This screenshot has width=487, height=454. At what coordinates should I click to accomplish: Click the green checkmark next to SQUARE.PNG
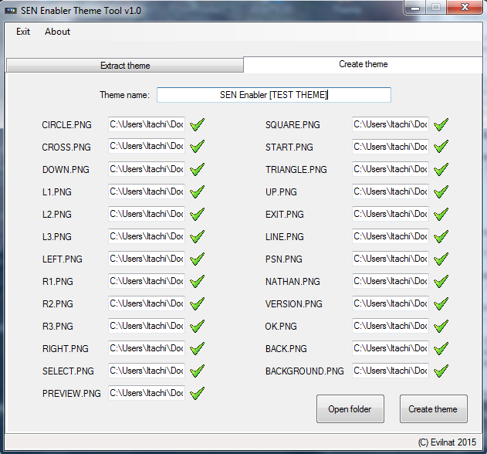[441, 124]
